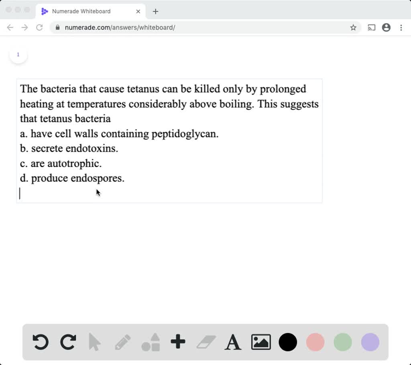Select the arrow selection tool
The image size is (411, 365).
tap(95, 342)
